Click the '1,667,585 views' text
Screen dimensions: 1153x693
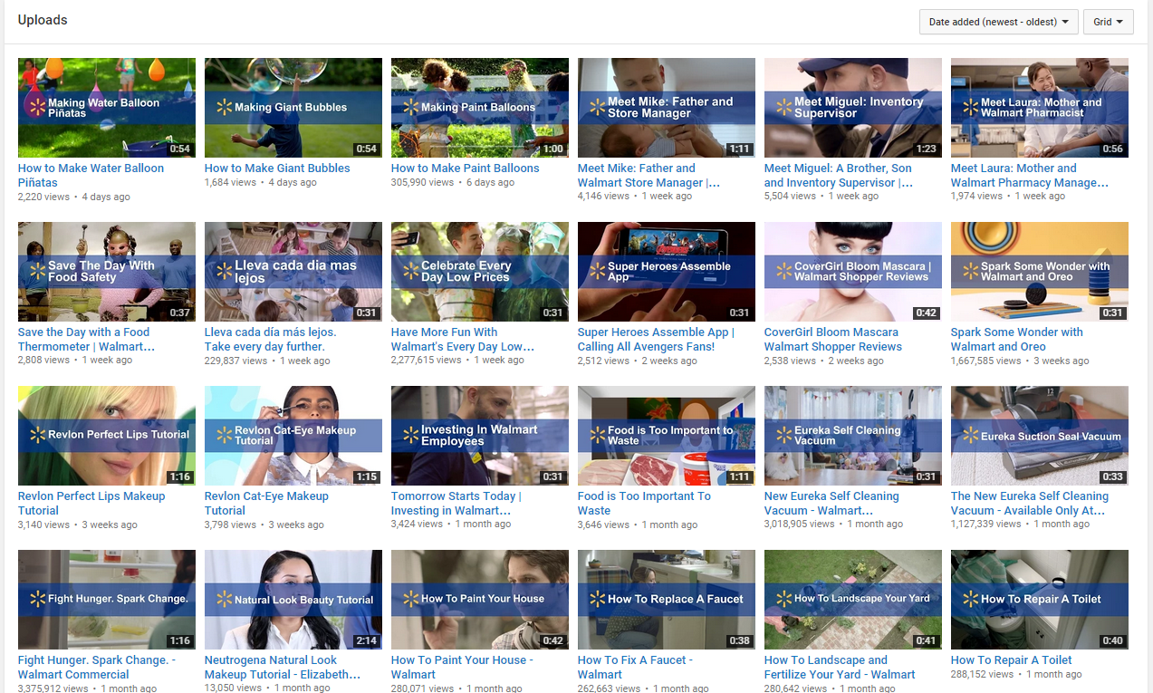pos(985,360)
